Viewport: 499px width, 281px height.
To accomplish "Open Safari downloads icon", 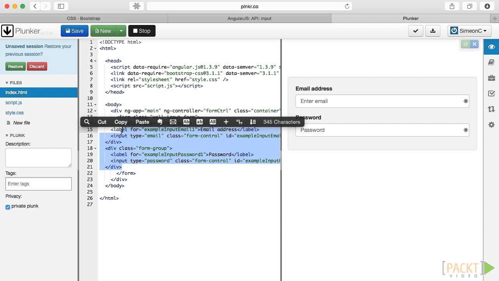I will tap(487, 6).
